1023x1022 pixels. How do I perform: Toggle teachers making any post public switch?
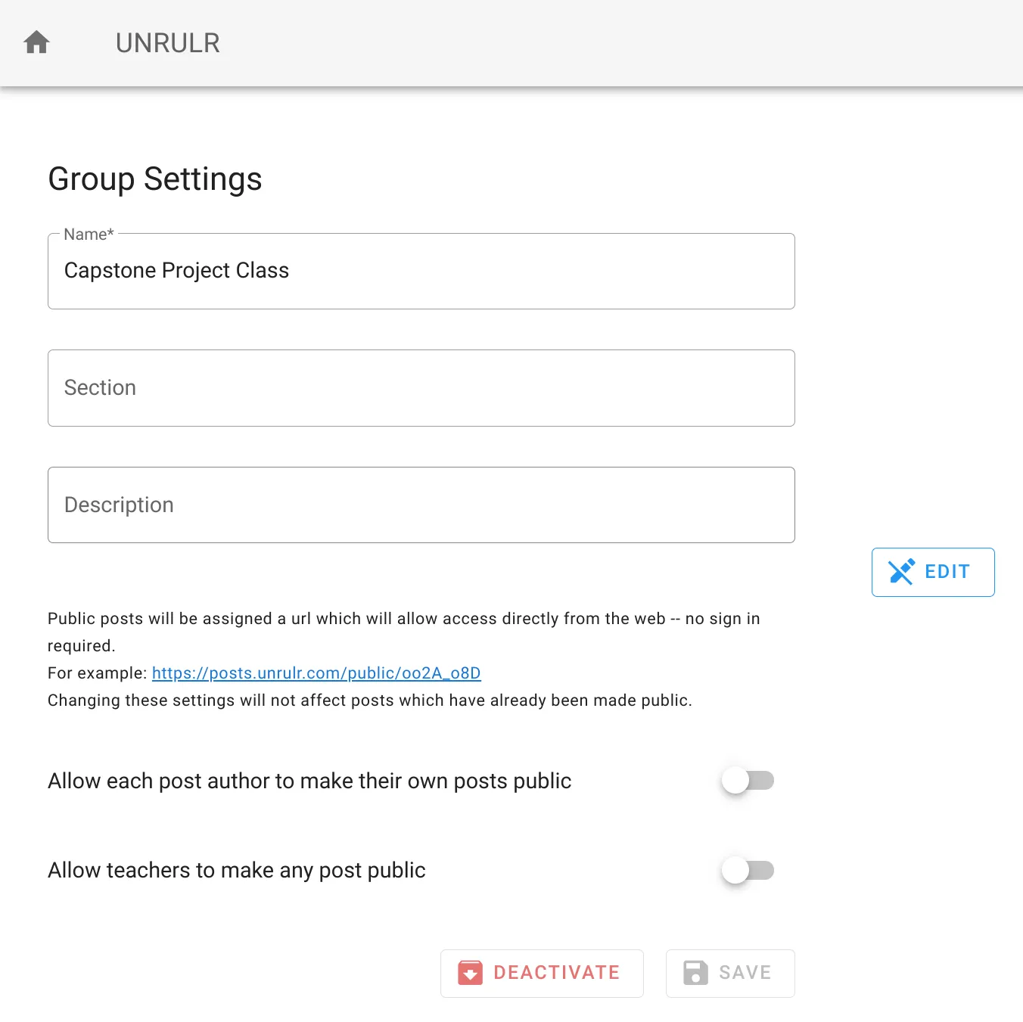tap(747, 870)
